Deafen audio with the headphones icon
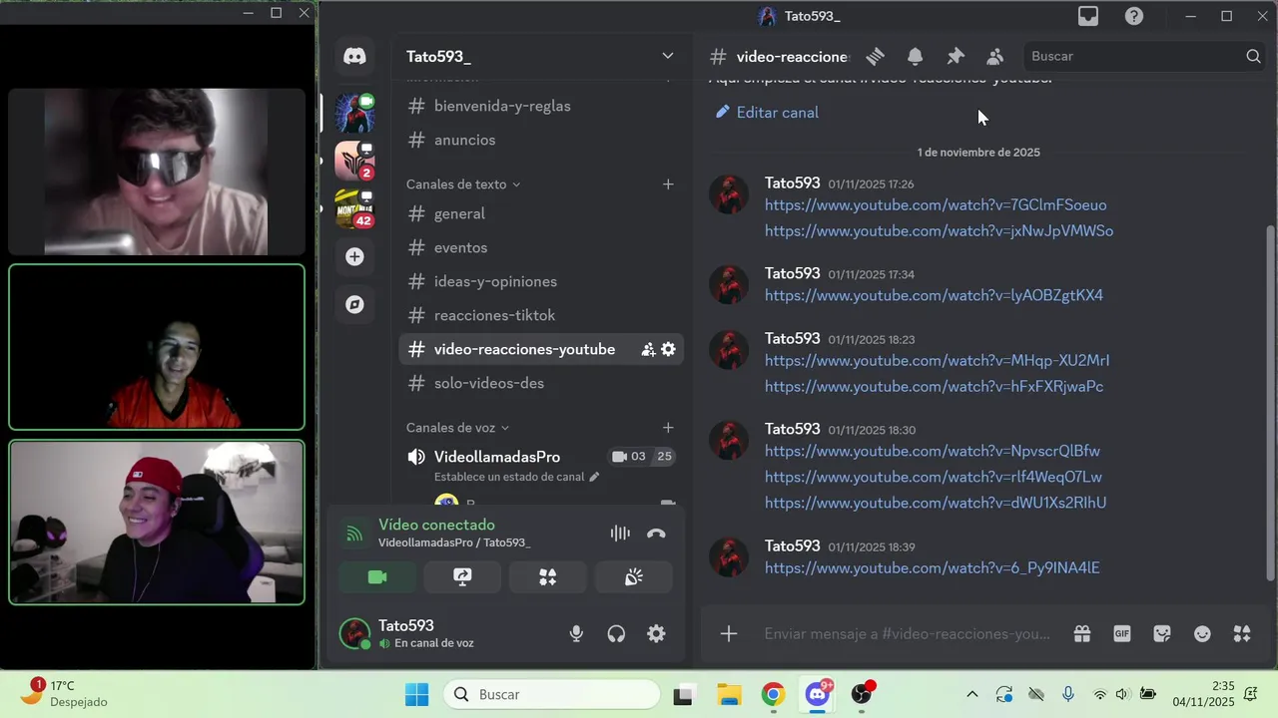 click(x=616, y=634)
